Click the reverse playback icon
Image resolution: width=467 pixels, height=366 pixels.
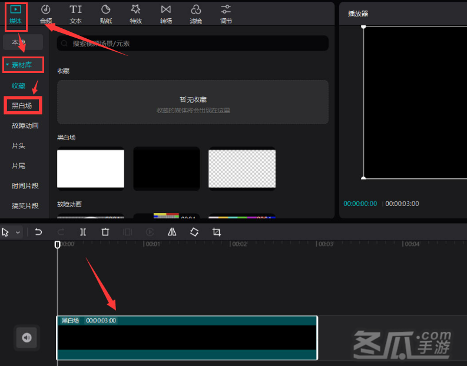(x=150, y=232)
